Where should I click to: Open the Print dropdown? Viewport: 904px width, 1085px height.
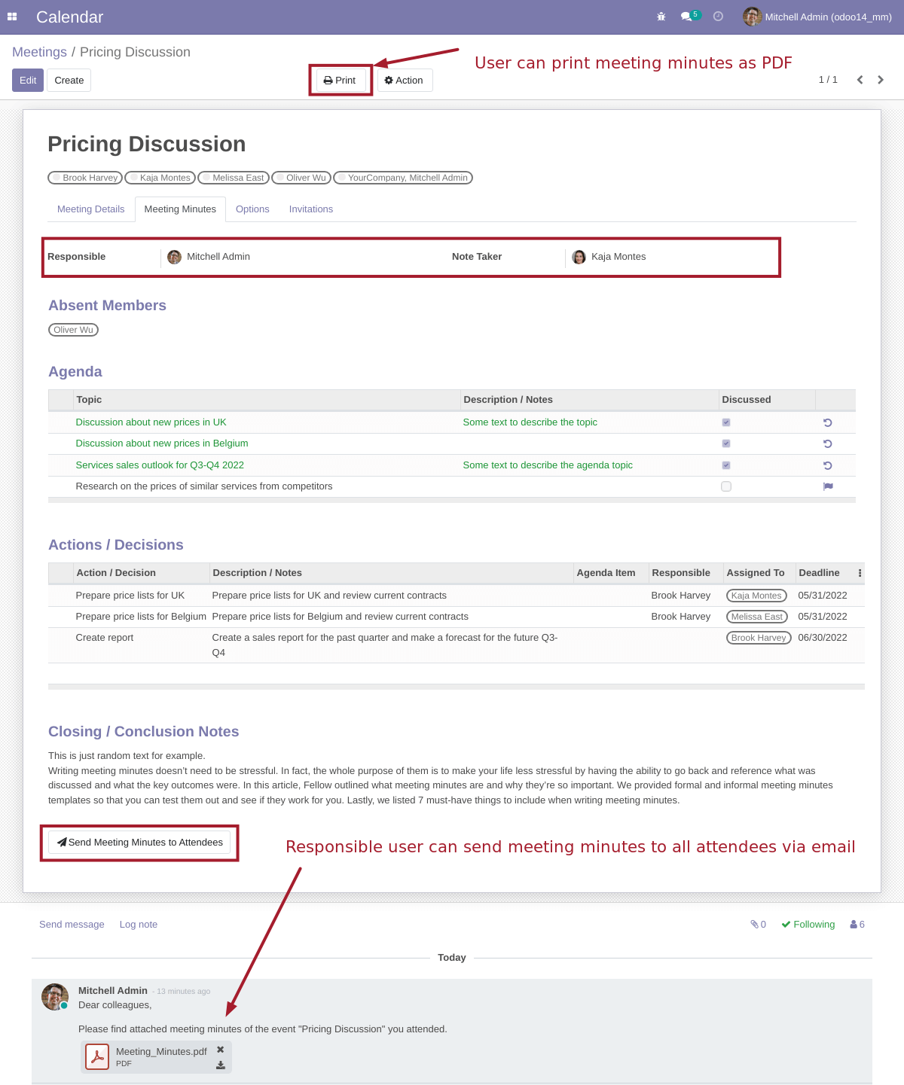pos(341,81)
